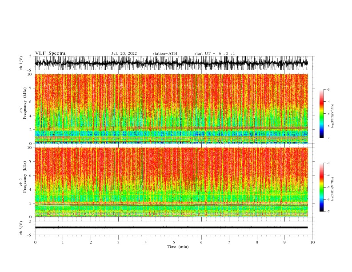
Task: Click time axis tick label '3'
Action: [118, 242]
